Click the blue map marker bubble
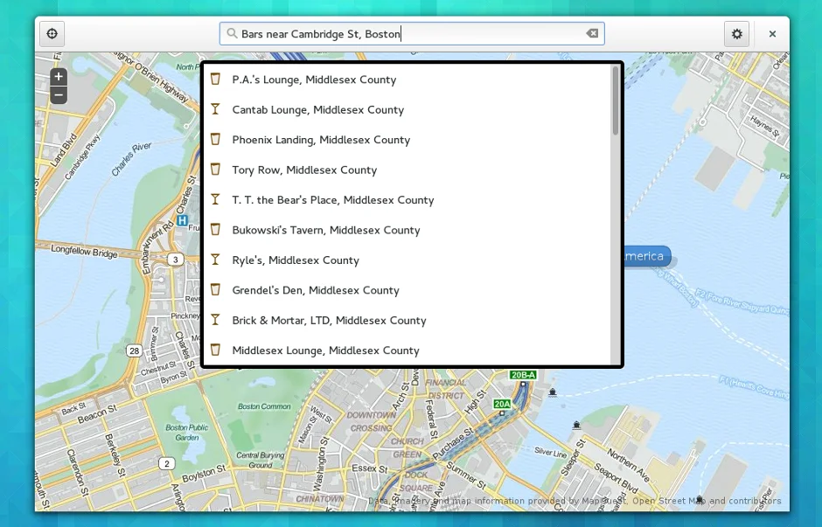The height and width of the screenshot is (527, 822). pos(645,256)
